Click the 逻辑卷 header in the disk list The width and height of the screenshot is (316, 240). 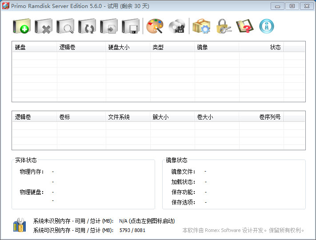click(81, 47)
